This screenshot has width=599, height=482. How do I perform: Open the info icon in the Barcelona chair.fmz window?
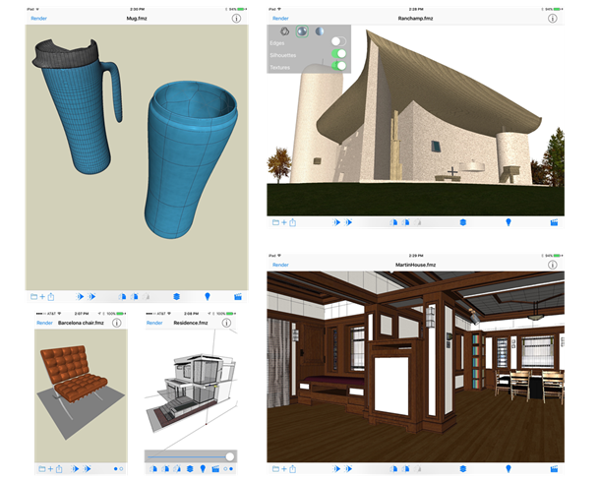point(117,323)
